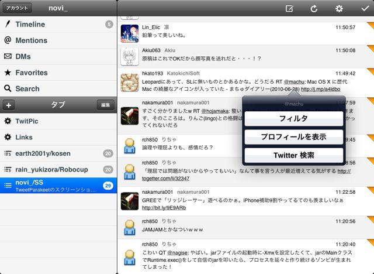Open settings with the gear icon

tap(339, 9)
